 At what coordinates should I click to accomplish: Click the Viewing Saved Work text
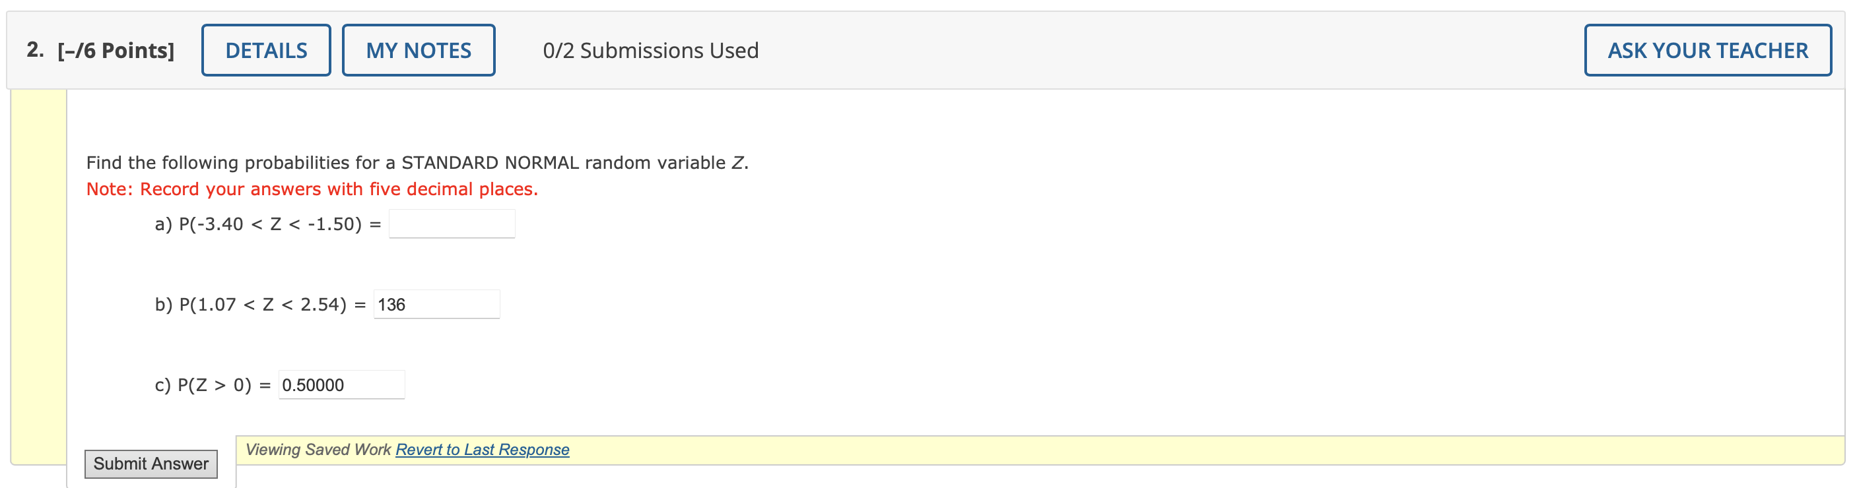[318, 448]
